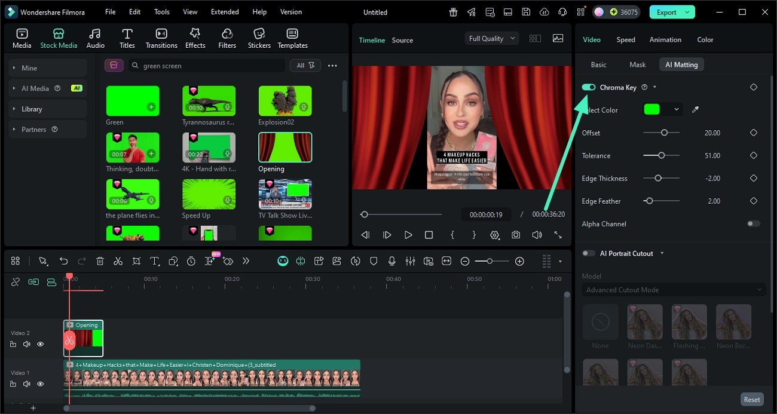Select the Audio media icon

click(x=94, y=37)
